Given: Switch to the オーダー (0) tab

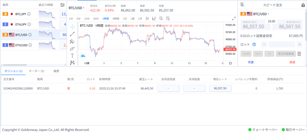Looking at the screenshot, I should (36, 71).
